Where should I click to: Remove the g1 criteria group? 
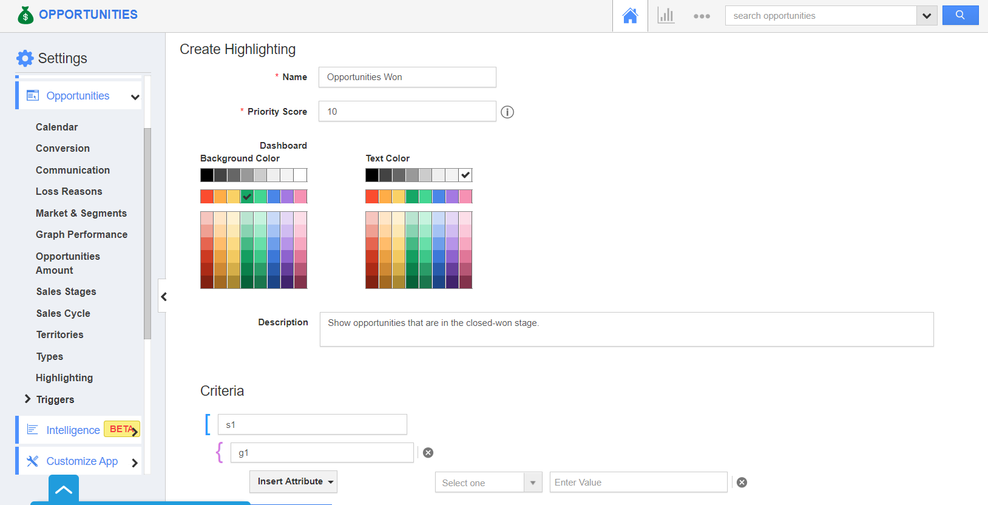click(428, 453)
